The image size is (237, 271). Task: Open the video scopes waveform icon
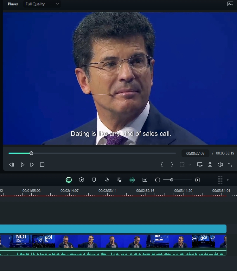[230, 4]
